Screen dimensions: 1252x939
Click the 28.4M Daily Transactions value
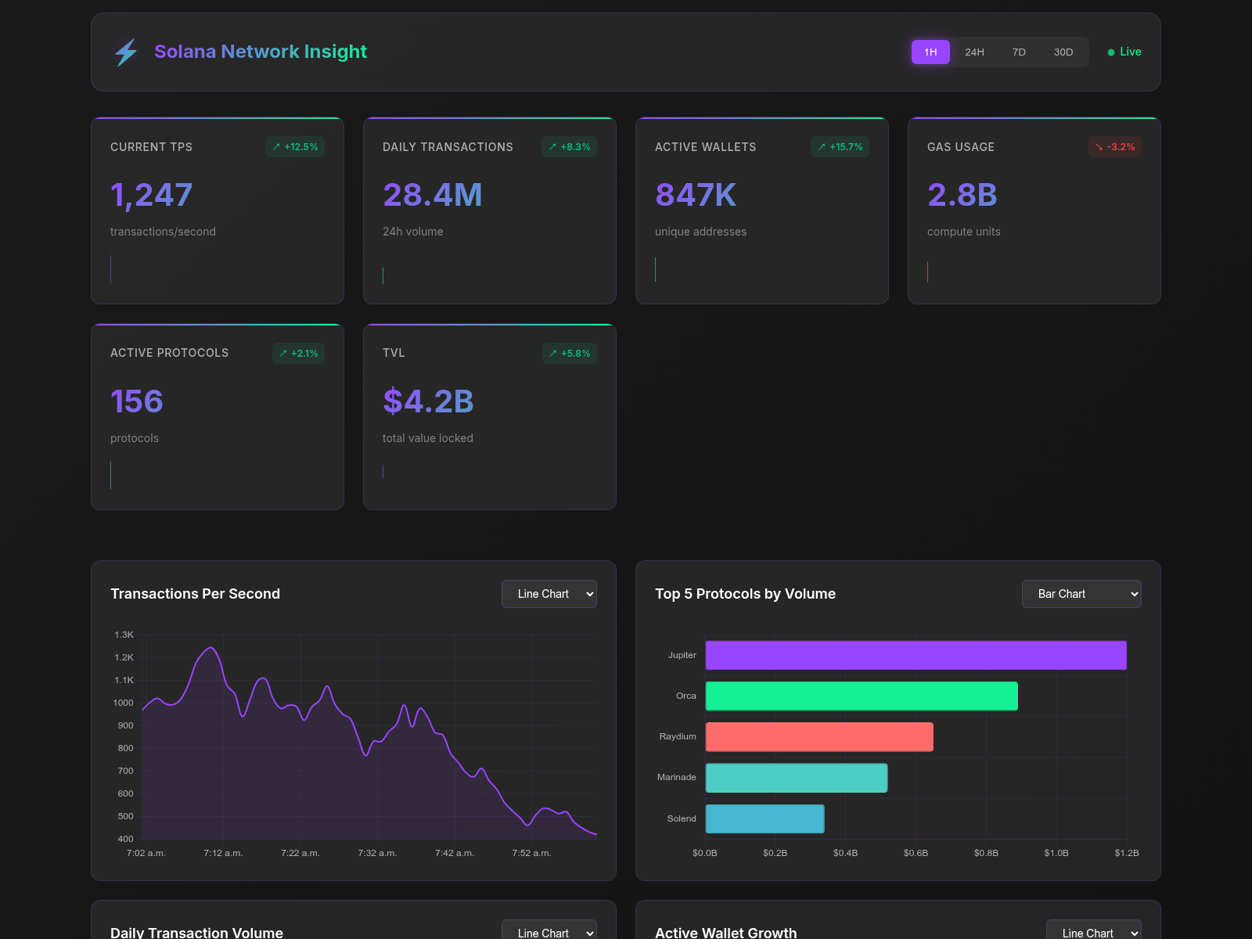(433, 195)
